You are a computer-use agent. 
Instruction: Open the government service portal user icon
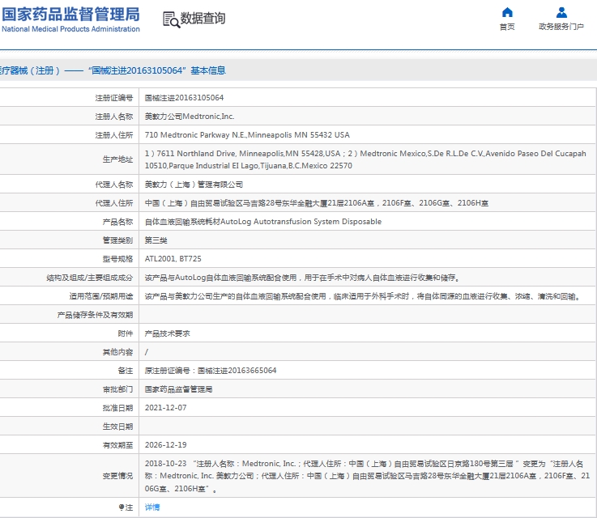click(561, 13)
